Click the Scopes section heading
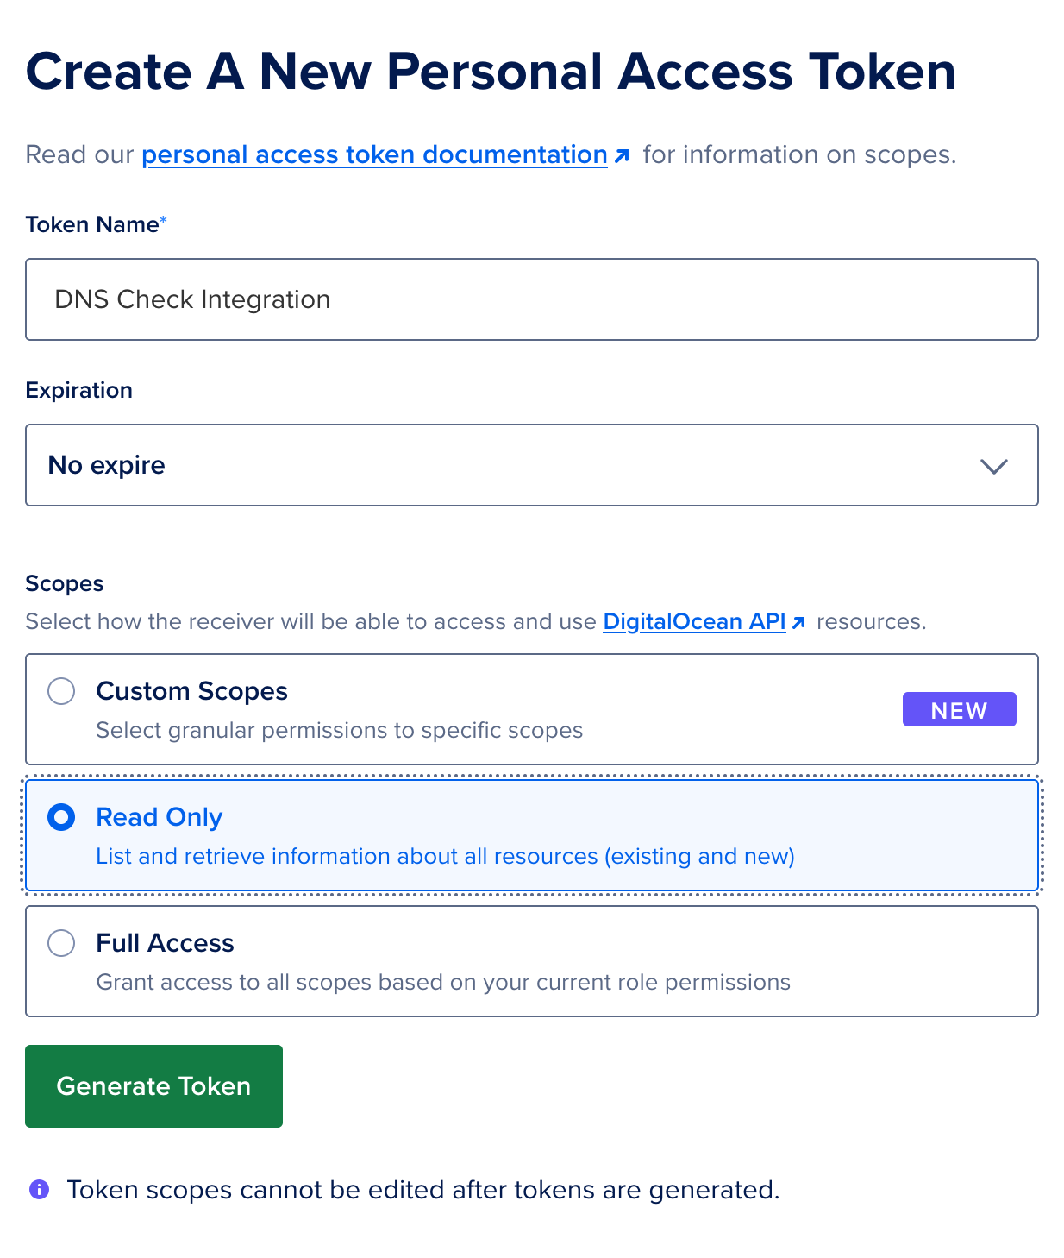The width and height of the screenshot is (1064, 1258). [64, 583]
